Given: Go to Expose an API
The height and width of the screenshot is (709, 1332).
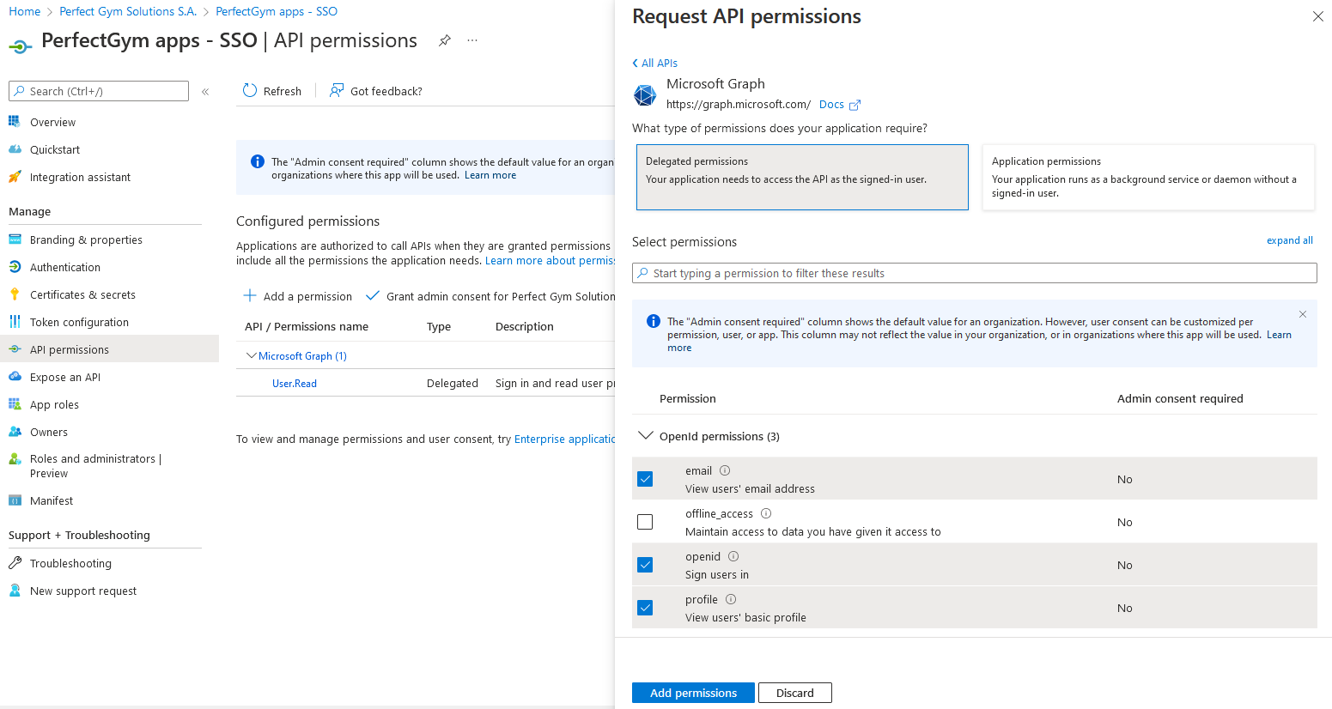Looking at the screenshot, I should pos(65,377).
